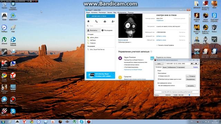Viewport: 221px width, 124px height.
Task: Click Yandex browser taskbar icon
Action: [x=25, y=122]
